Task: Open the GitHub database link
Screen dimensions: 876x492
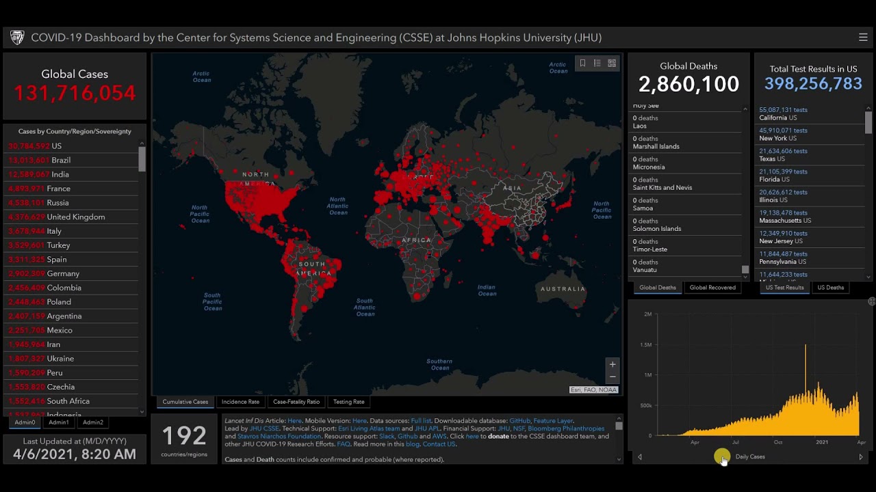Action: click(519, 421)
